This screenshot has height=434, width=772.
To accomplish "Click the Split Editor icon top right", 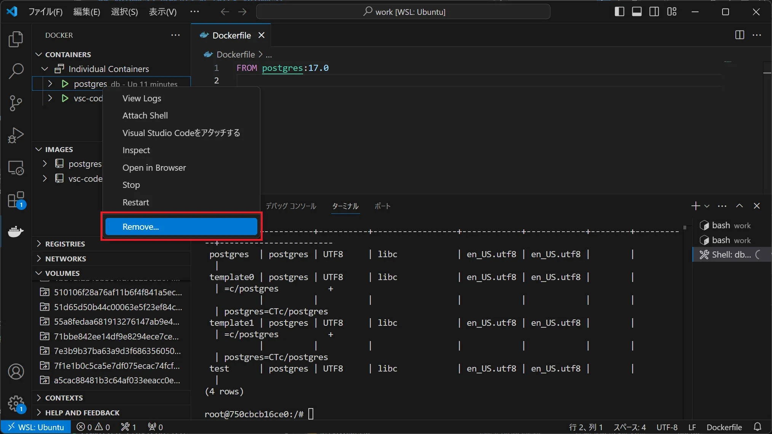I will click(740, 35).
